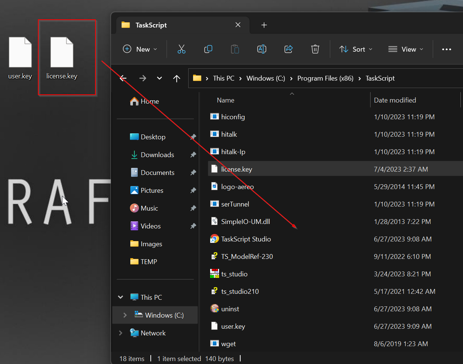Navigate to Windows (C:) in breadcrumb
Viewport: 463px width, 364px height.
coord(266,78)
